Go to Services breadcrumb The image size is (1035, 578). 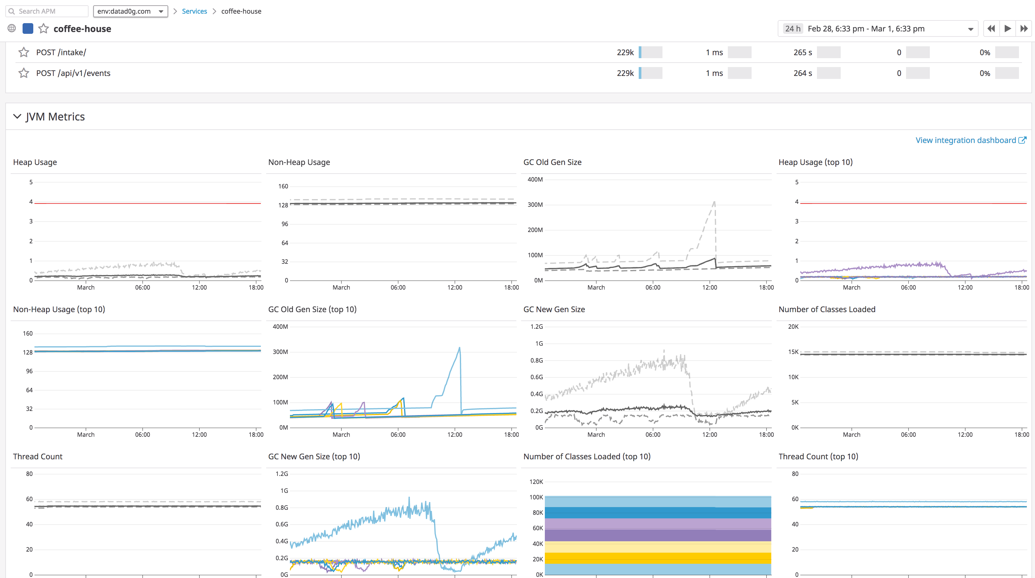pyautogui.click(x=195, y=11)
